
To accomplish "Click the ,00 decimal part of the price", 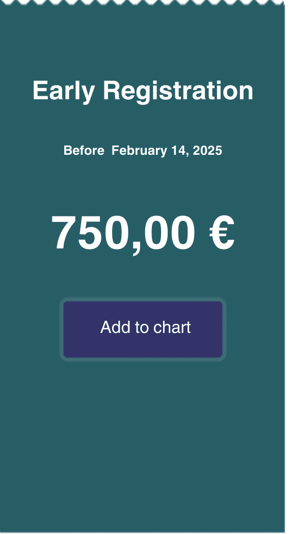I will (164, 235).
